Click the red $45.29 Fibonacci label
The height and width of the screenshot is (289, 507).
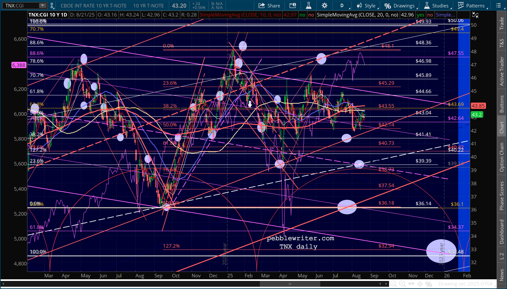tap(386, 83)
